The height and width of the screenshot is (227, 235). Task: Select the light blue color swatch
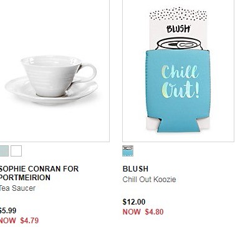tap(4, 151)
